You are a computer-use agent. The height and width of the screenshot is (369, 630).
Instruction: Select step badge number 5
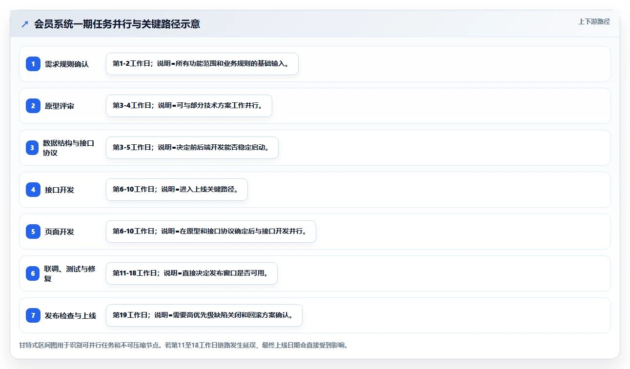[33, 232]
